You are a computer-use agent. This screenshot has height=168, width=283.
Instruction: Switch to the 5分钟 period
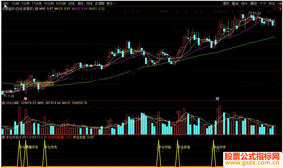point(25,3)
